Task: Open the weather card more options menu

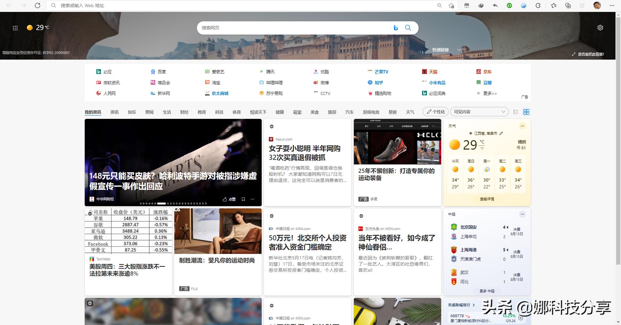Action: [522, 126]
